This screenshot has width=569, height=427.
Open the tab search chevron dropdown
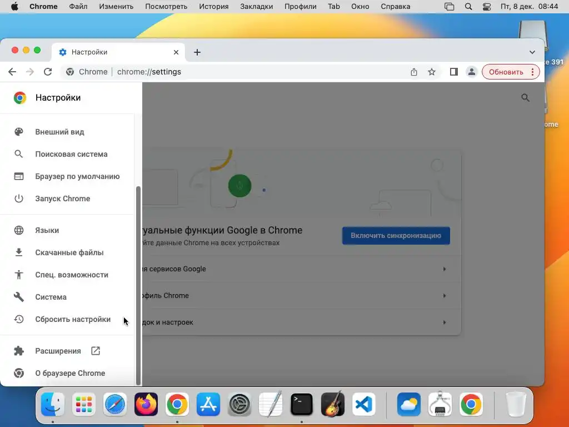[x=532, y=52]
